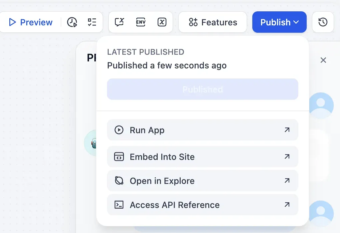Click the Run App arrow indicator

click(x=287, y=130)
